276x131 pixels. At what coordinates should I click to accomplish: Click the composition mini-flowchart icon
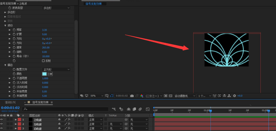114,109
